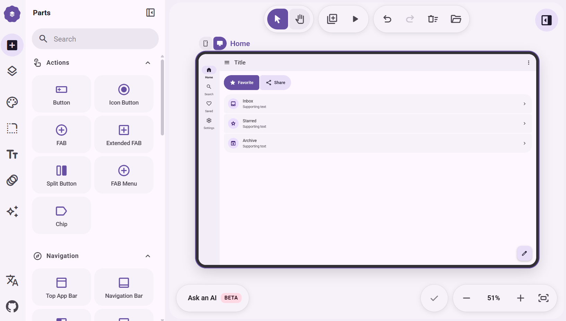Click the checkmark confirm button
Image resolution: width=566 pixels, height=321 pixels.
[x=434, y=298]
